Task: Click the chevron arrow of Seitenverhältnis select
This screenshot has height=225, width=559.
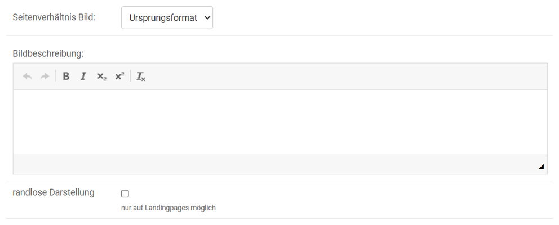Action: [207, 17]
